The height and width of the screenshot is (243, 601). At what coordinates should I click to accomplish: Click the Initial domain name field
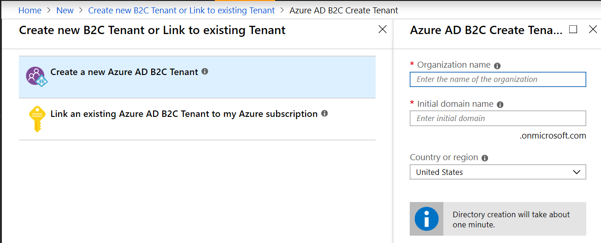(498, 118)
